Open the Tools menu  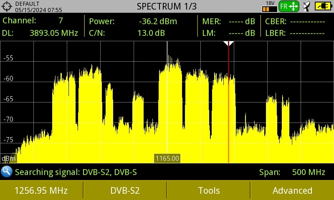pos(209,190)
